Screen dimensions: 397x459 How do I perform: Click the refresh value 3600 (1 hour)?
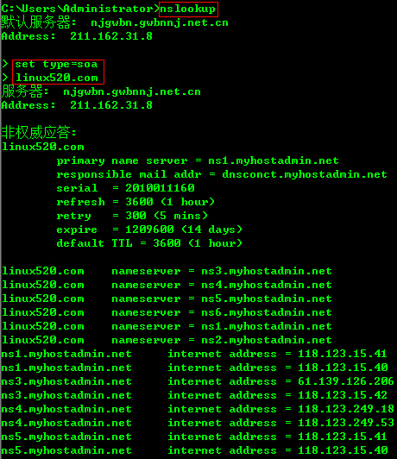point(170,202)
